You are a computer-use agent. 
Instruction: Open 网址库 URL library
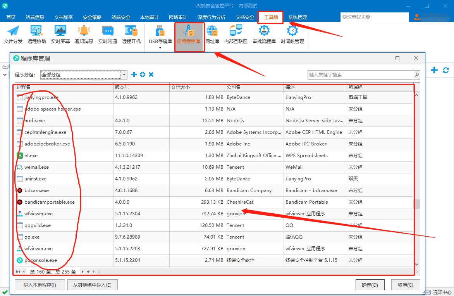(x=212, y=35)
